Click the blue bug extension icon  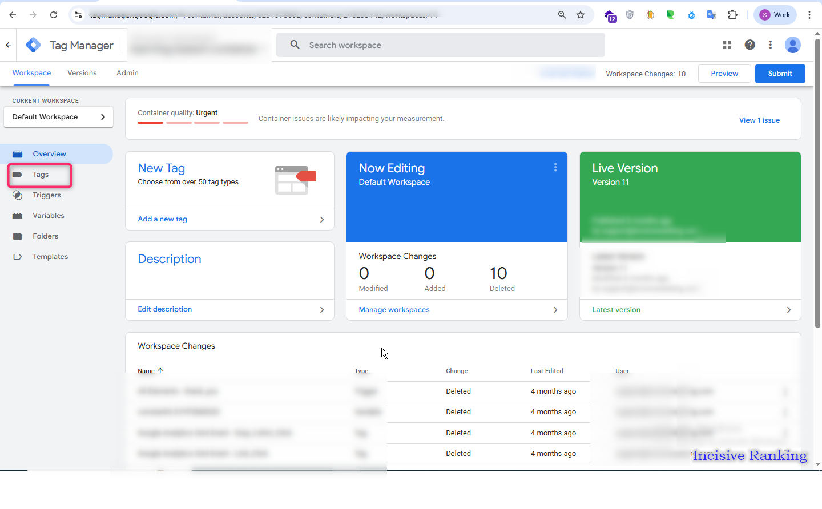pyautogui.click(x=691, y=15)
